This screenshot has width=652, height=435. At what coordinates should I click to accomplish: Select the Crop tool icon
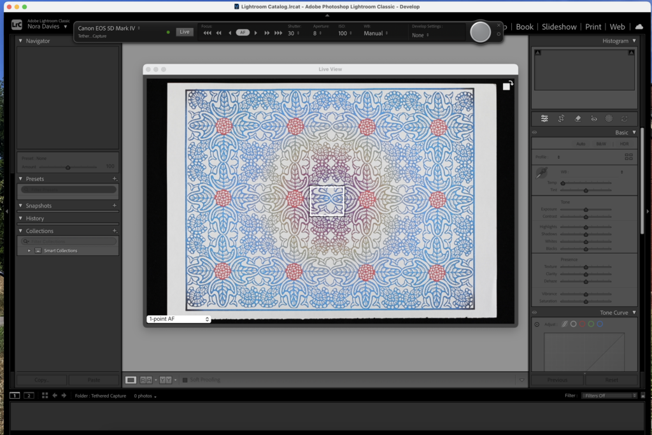point(561,118)
